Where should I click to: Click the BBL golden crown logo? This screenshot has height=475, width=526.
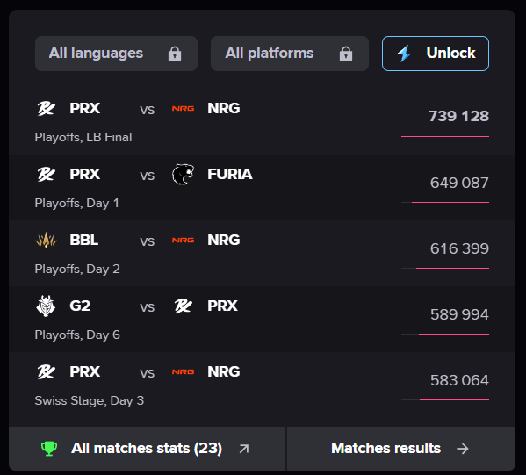pos(46,241)
